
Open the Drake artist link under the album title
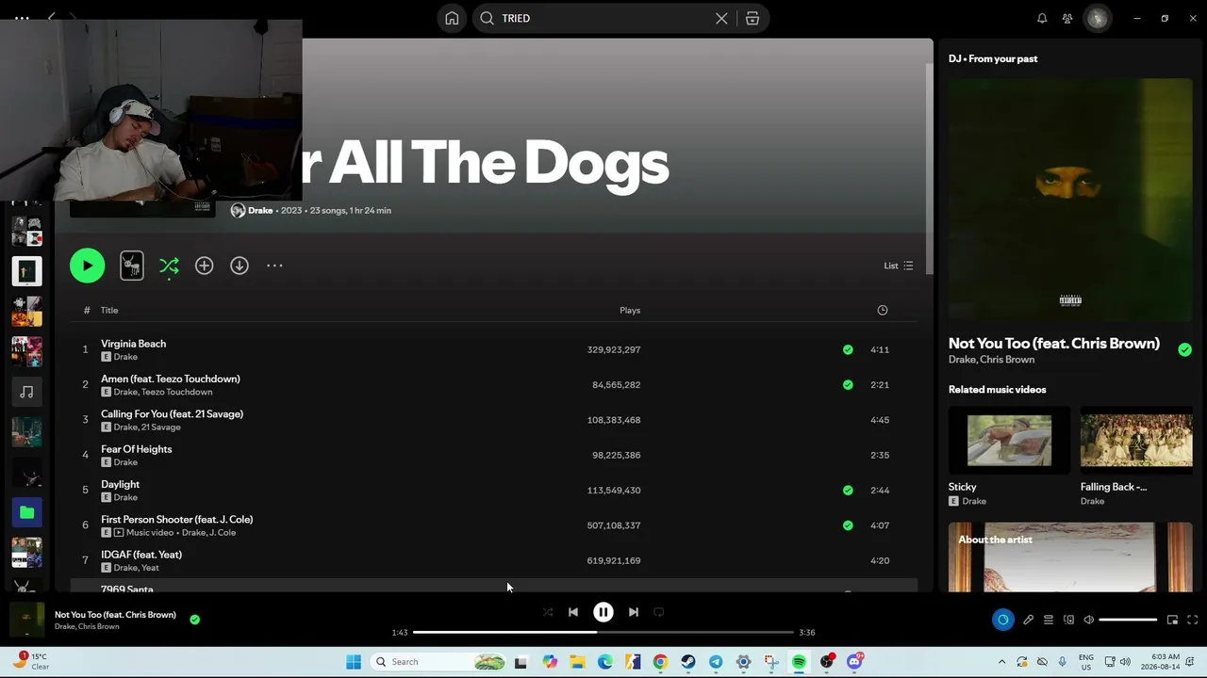(260, 210)
